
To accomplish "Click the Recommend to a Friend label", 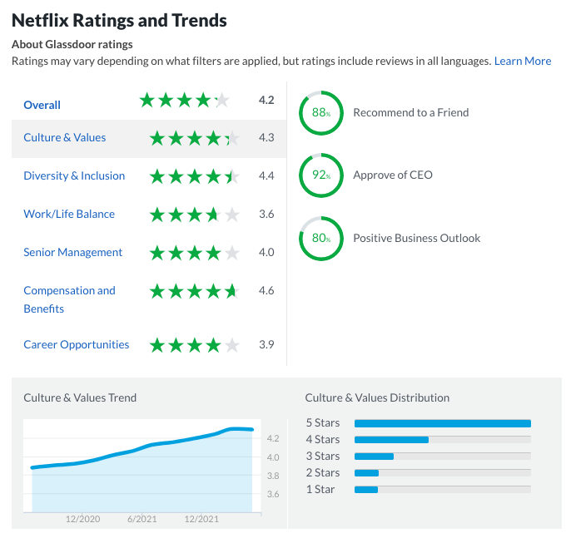I will click(411, 112).
